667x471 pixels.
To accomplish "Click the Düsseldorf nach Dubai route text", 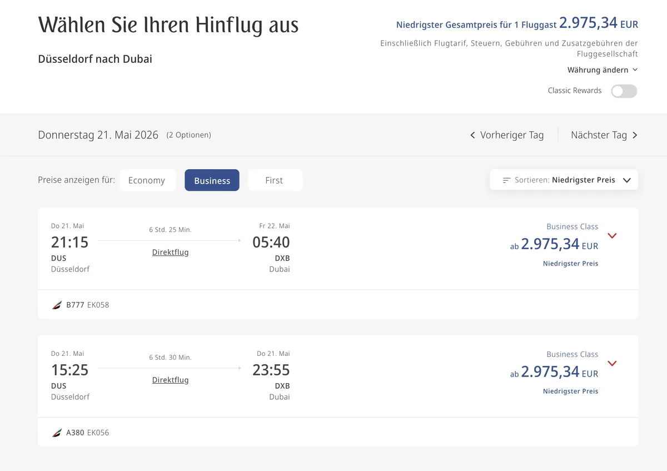I will click(x=95, y=59).
